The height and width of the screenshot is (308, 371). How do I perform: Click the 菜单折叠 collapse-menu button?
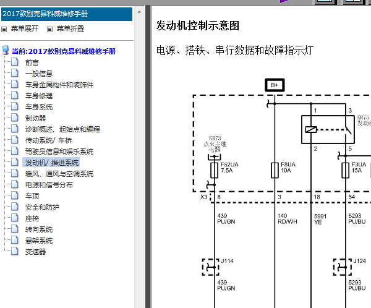[x=70, y=28]
